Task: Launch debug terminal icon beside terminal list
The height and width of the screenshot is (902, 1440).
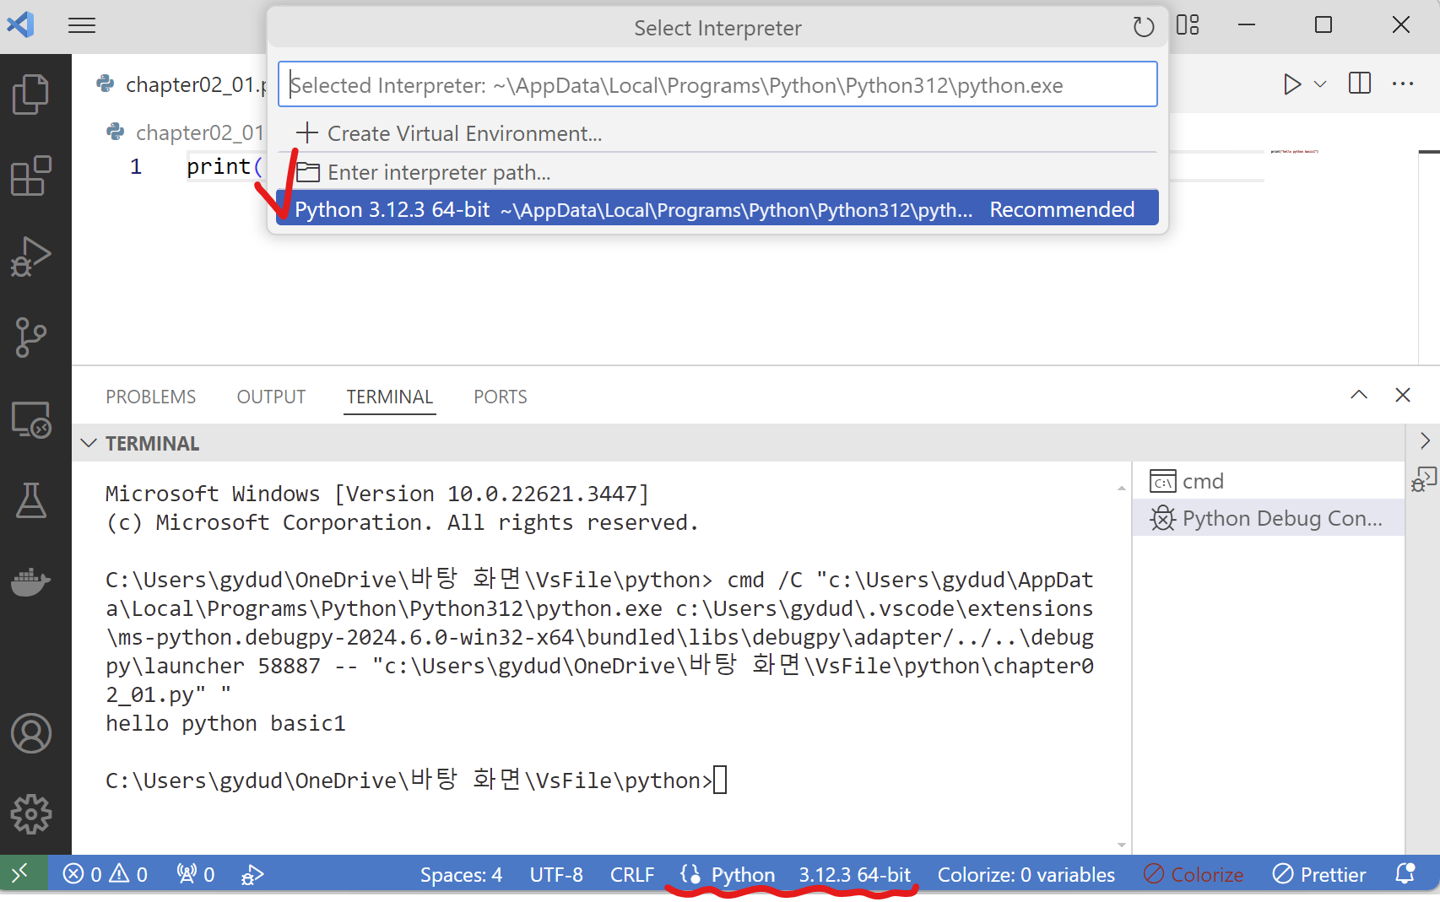Action: point(1424,479)
